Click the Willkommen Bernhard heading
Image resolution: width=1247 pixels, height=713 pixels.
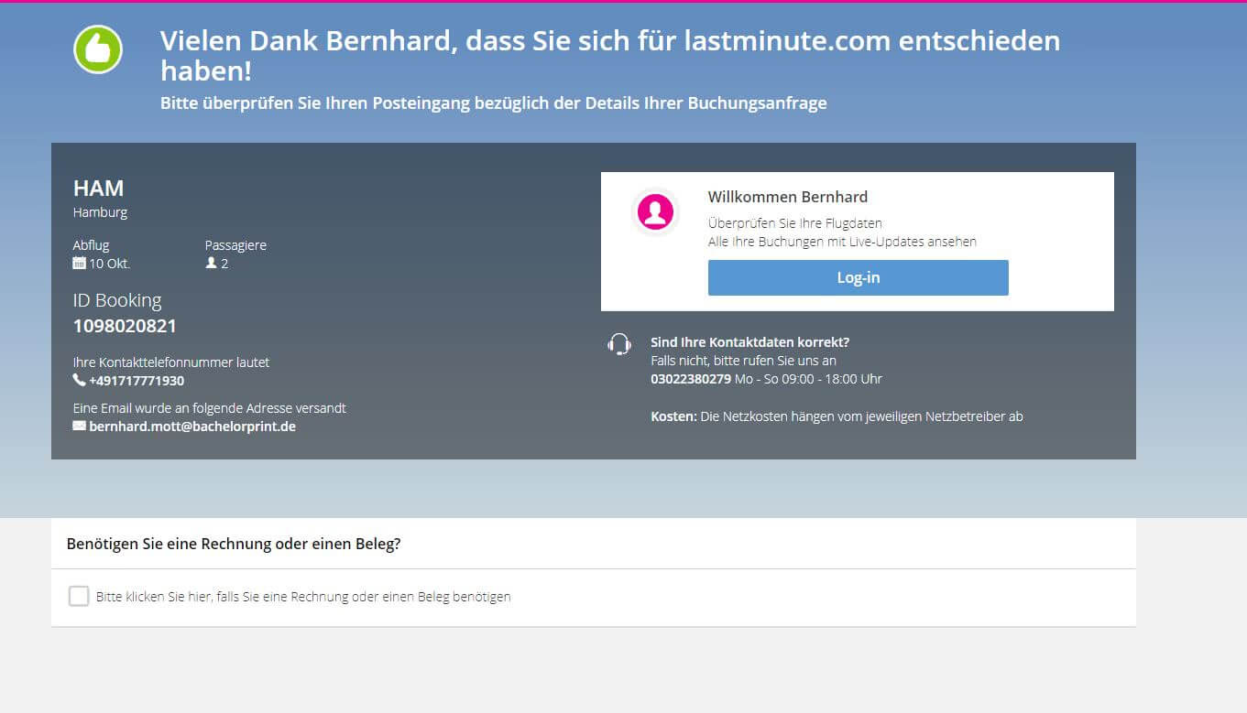788,197
